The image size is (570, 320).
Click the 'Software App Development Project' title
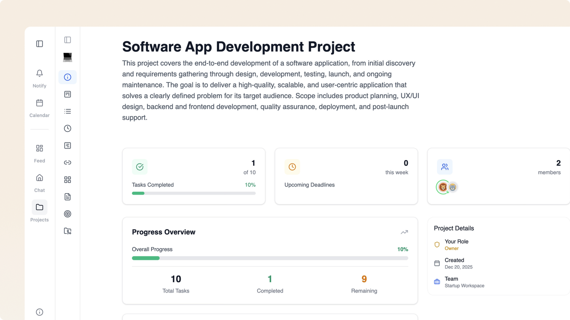pyautogui.click(x=239, y=47)
